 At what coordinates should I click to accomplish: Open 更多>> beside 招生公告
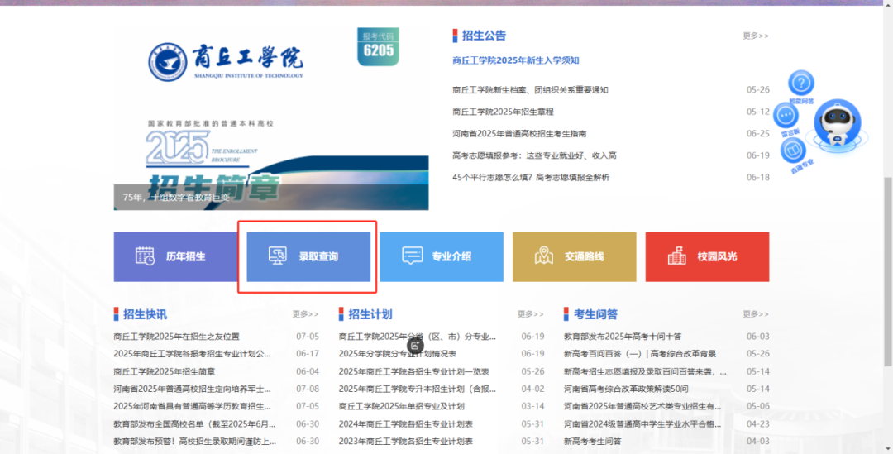[756, 36]
